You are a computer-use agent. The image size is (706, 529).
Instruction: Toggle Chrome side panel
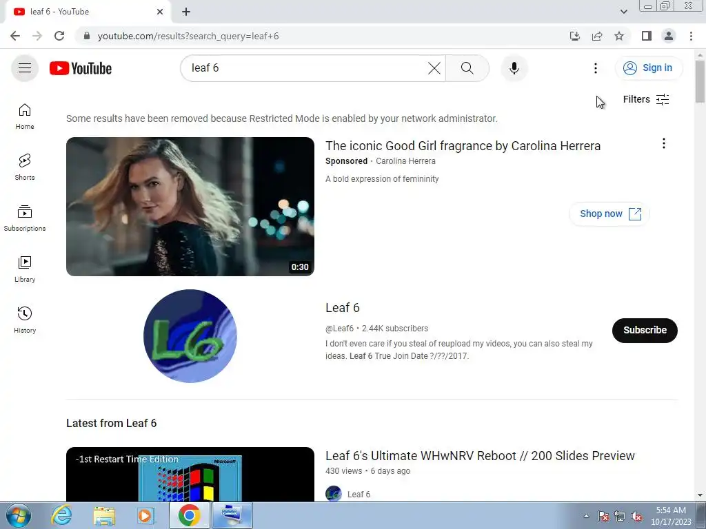point(647,36)
